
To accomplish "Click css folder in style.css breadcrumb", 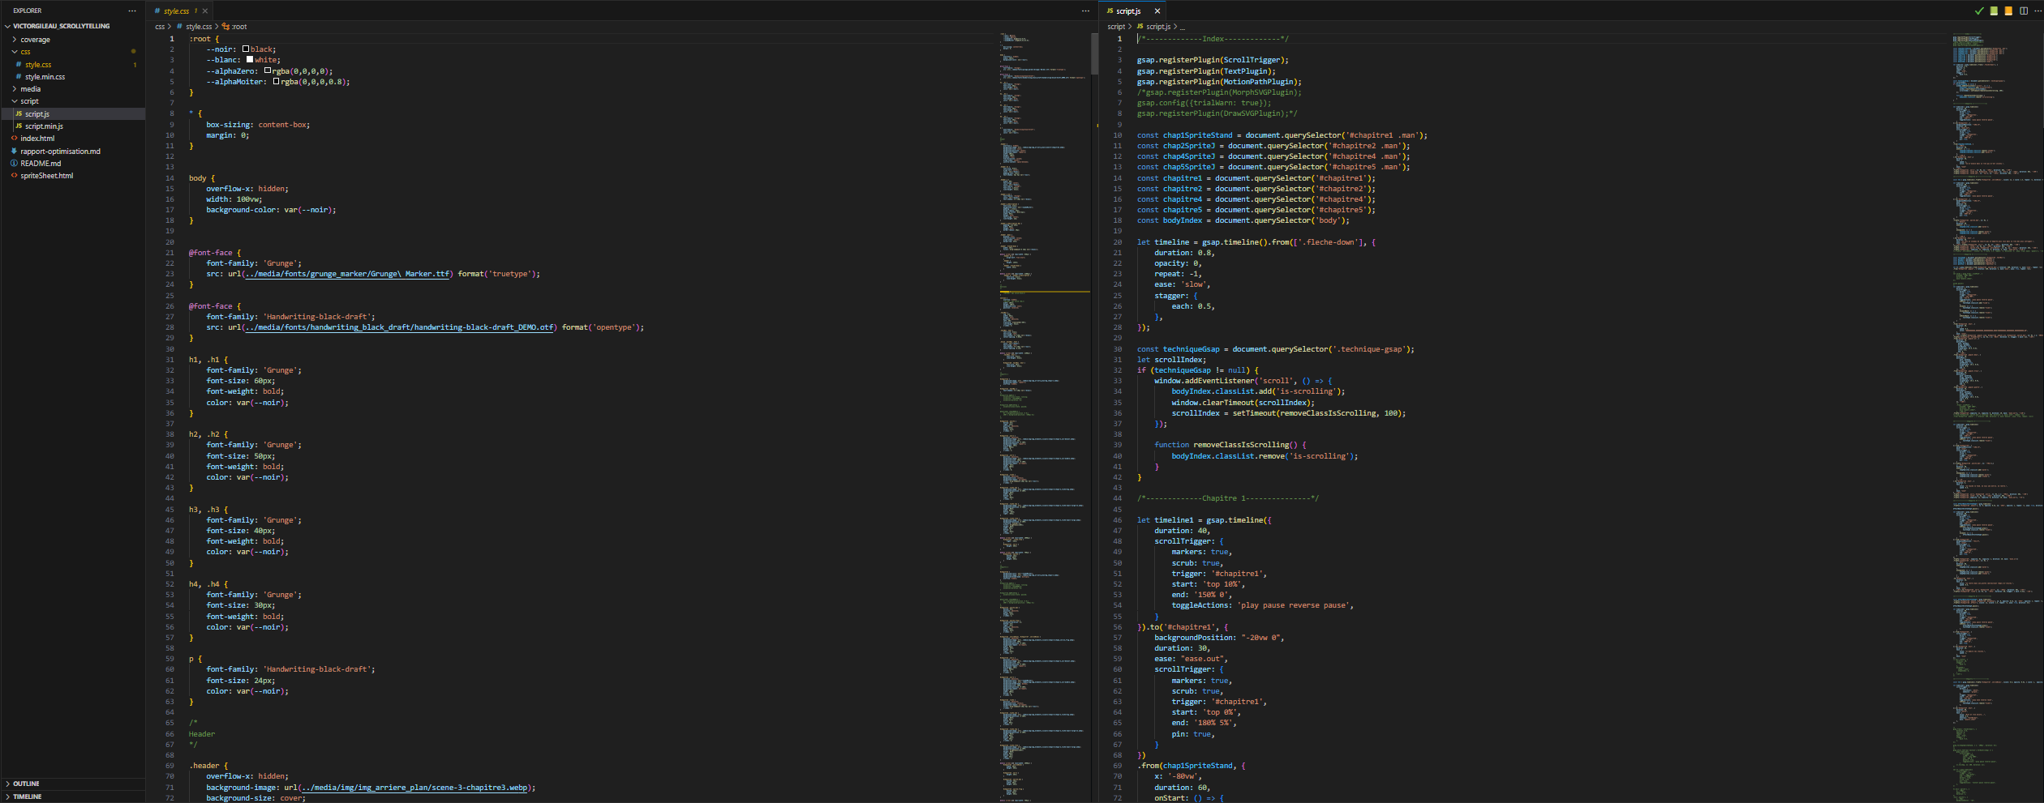I will [160, 27].
